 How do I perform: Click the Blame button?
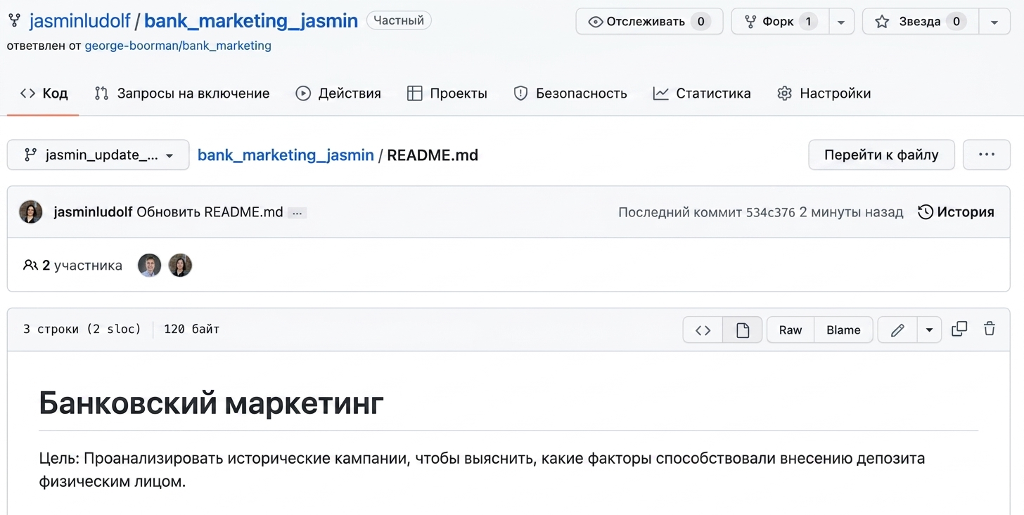843,330
